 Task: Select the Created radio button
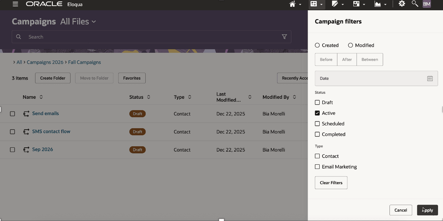tap(317, 45)
